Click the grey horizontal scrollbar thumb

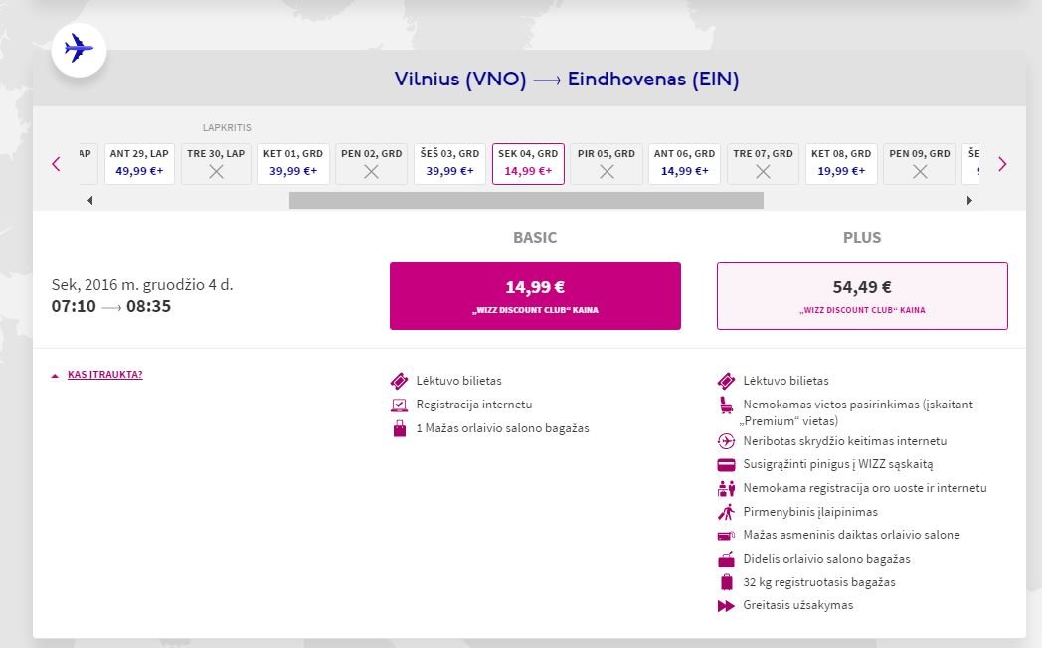click(526, 200)
